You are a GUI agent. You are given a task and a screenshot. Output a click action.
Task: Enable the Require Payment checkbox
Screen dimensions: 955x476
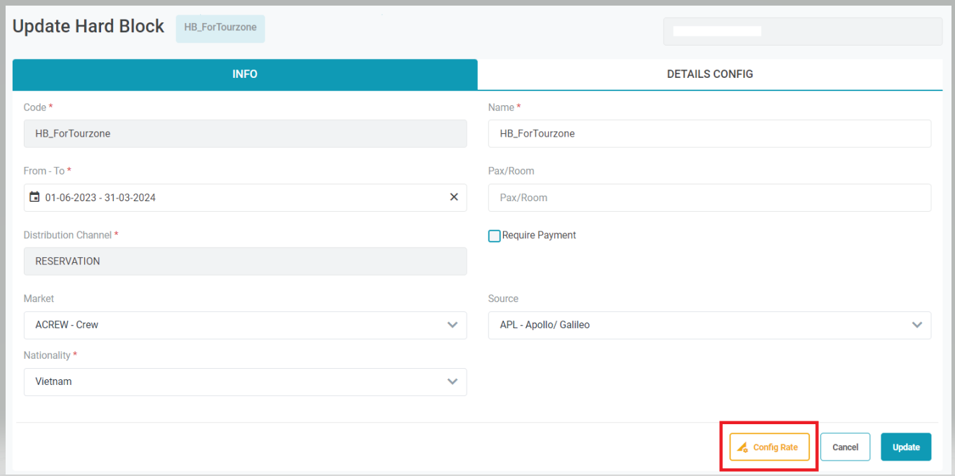[494, 236]
